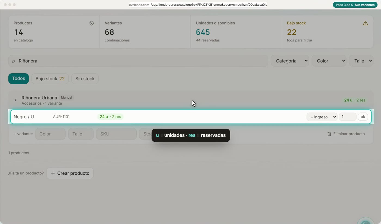Click the quantity field showing 1
Screen dimensions: 381x224
click(348, 117)
